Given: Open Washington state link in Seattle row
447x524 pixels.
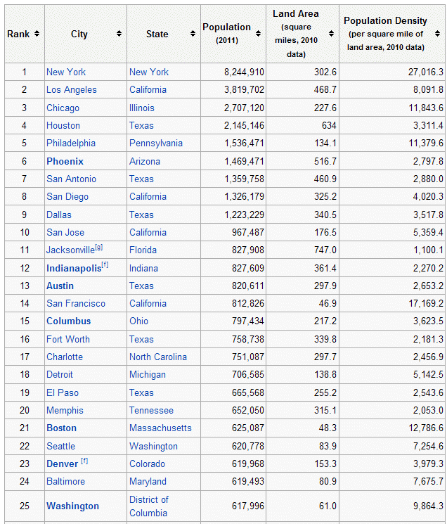Looking at the screenshot, I should click(153, 447).
